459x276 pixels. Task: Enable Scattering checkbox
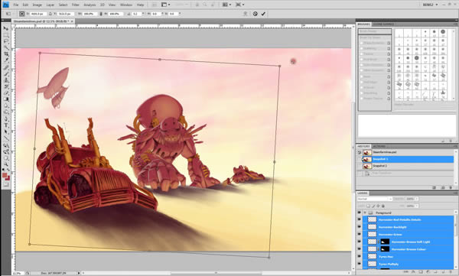pos(362,49)
